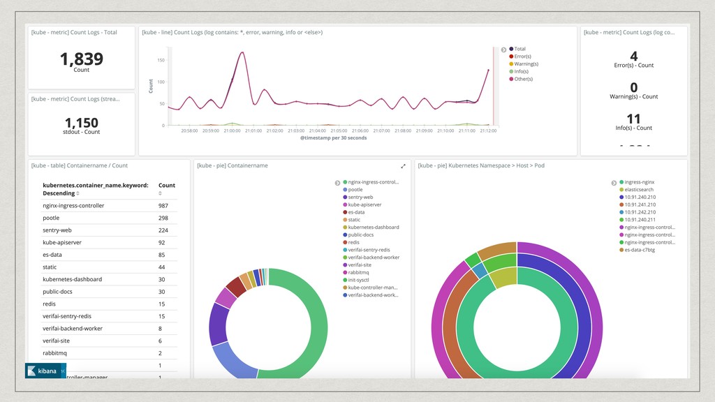Select the nginx-ingress-controller table row
The width and height of the screenshot is (715, 402).
pyautogui.click(x=109, y=206)
